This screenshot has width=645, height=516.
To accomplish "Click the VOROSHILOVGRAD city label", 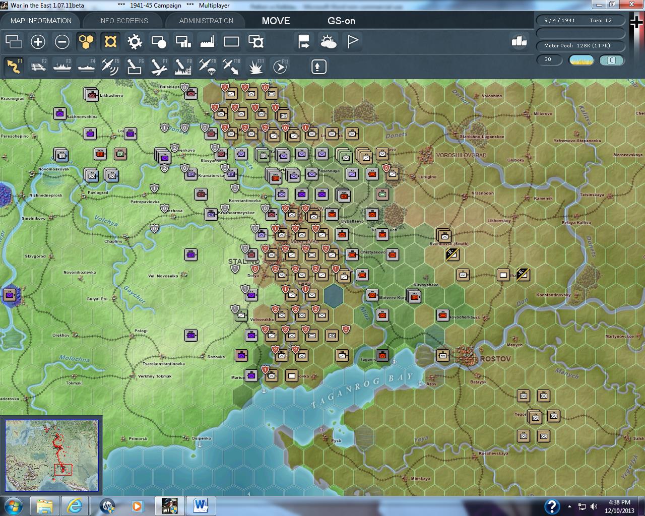I will tap(461, 155).
